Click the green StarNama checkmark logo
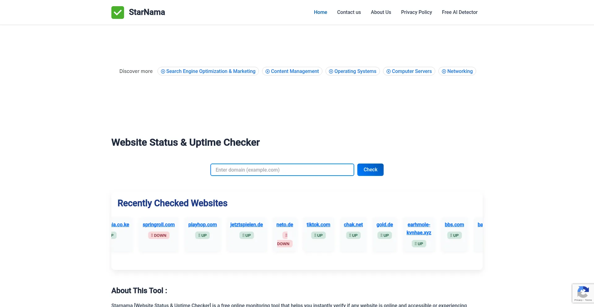 118,12
